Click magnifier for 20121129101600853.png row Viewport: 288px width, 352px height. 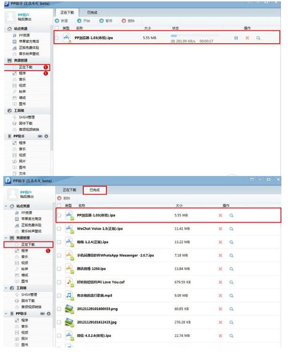click(232, 309)
